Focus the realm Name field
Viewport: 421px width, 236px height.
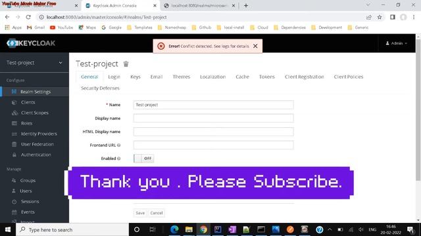coord(213,105)
